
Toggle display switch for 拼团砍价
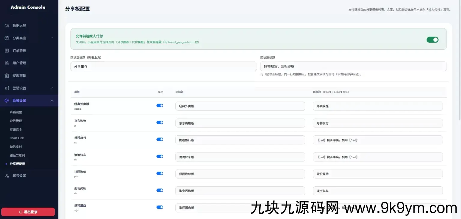(160, 173)
